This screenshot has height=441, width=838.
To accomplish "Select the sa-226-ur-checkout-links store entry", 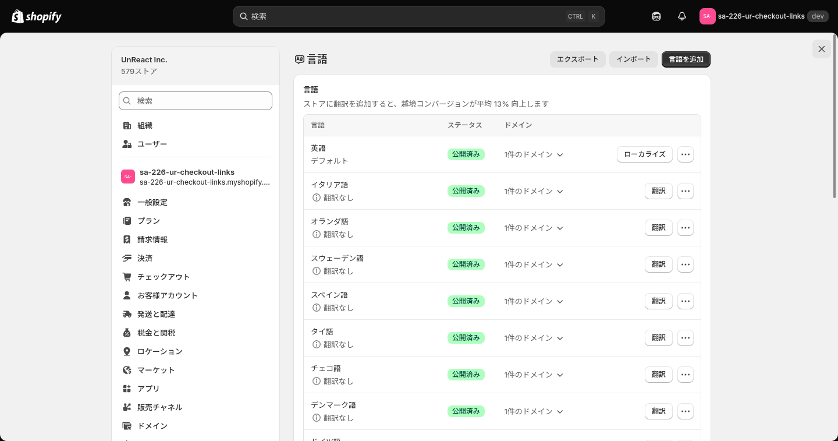I will pyautogui.click(x=195, y=177).
